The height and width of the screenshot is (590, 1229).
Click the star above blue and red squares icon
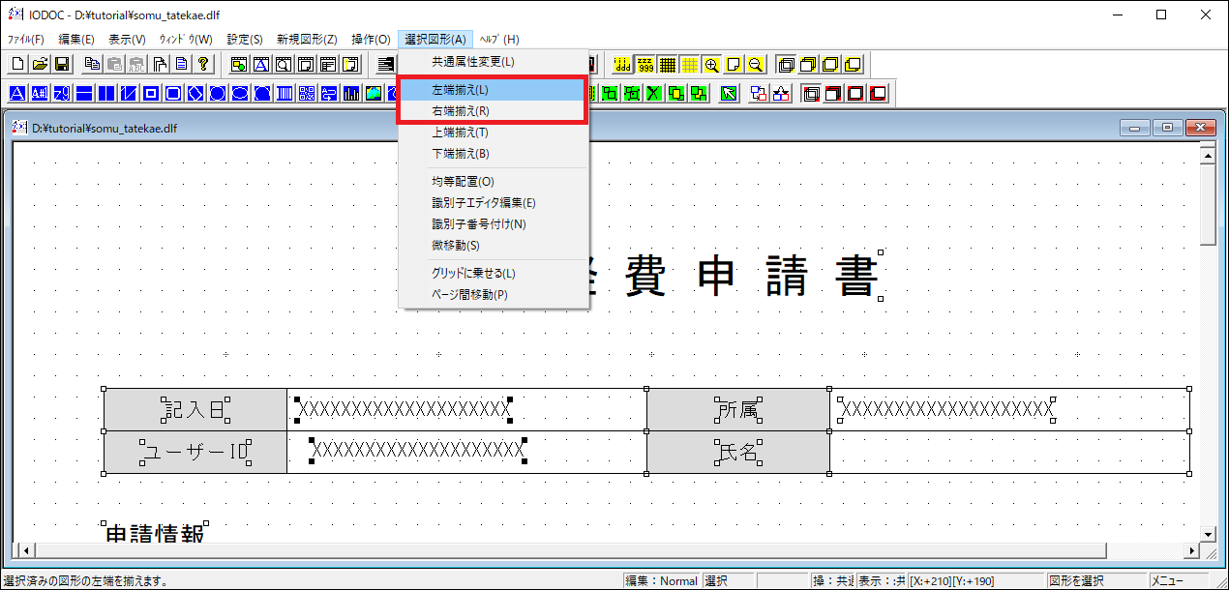pyautogui.click(x=781, y=94)
